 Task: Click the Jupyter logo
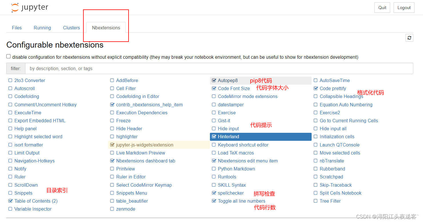(x=29, y=8)
